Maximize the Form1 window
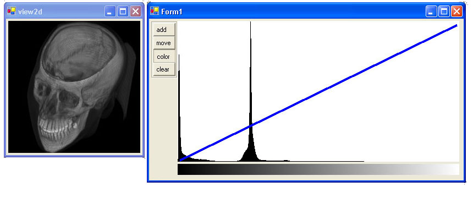 pyautogui.click(x=444, y=12)
